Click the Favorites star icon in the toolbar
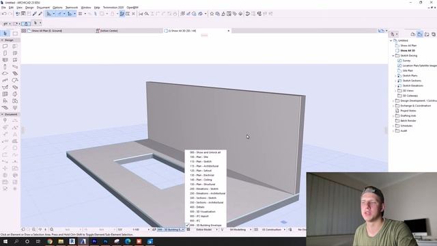Screen dimensions: 437x246 [x=212, y=14]
